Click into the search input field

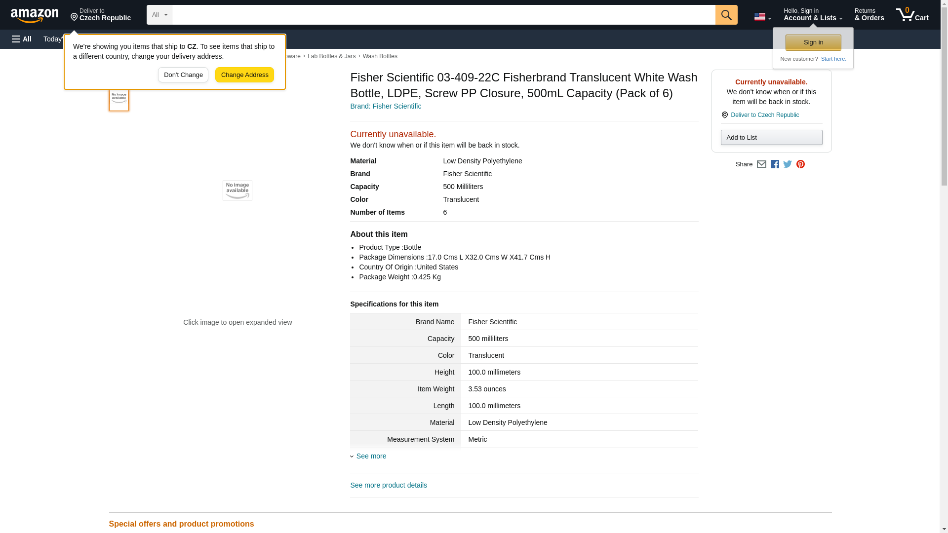pos(443,15)
